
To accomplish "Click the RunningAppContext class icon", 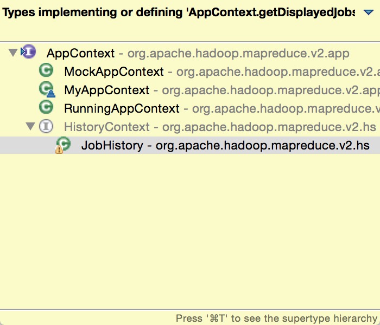I will (x=46, y=107).
